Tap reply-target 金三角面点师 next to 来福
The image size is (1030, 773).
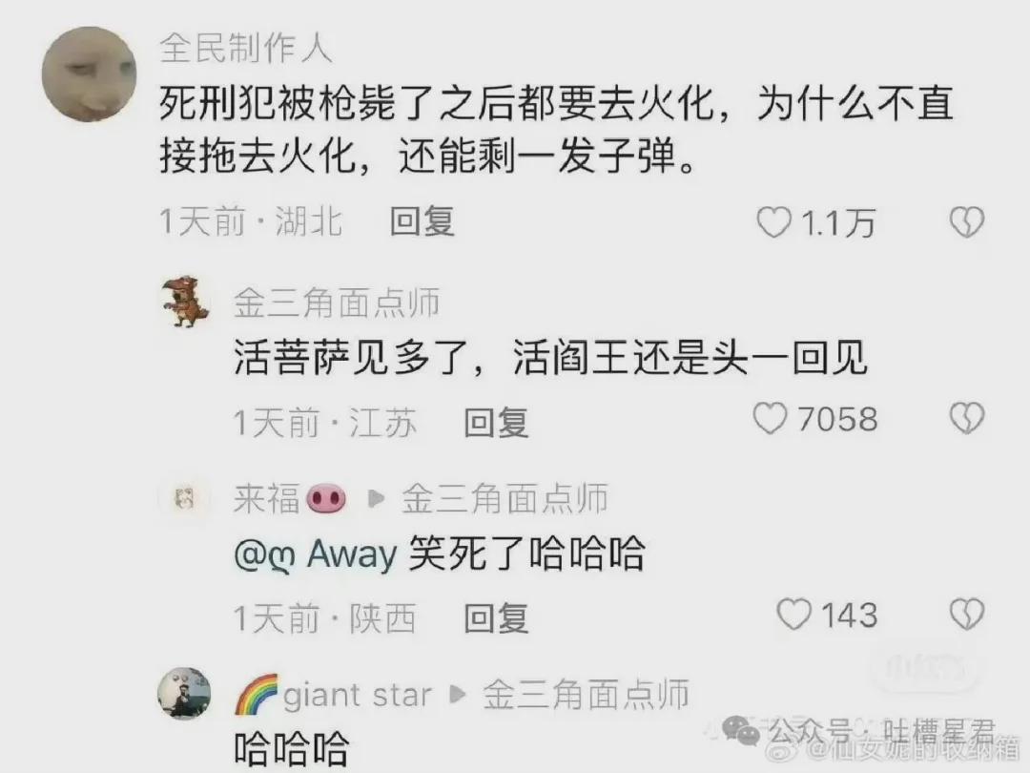coord(505,498)
